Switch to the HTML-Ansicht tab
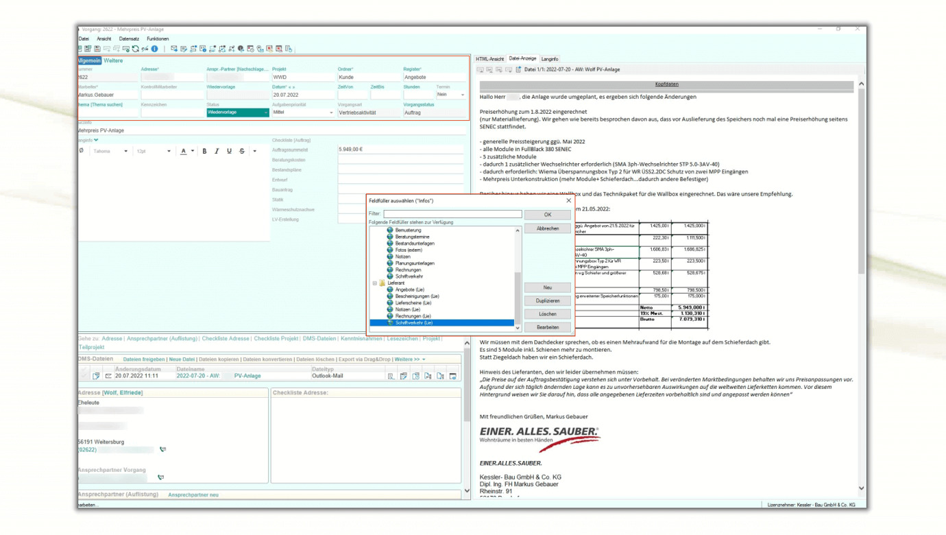The height and width of the screenshot is (535, 946). 489,59
